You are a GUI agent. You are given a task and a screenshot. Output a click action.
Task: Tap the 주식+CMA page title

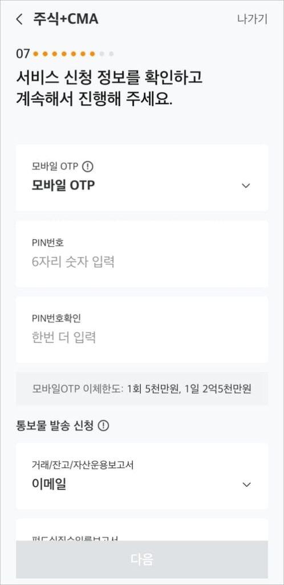point(66,19)
